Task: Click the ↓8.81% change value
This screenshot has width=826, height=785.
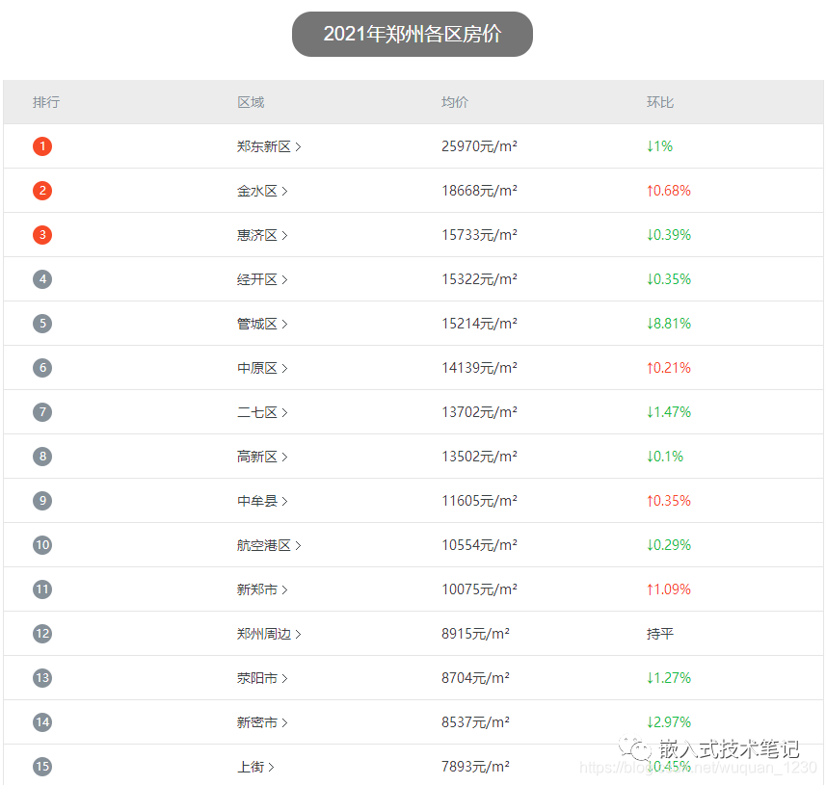Action: [x=669, y=324]
